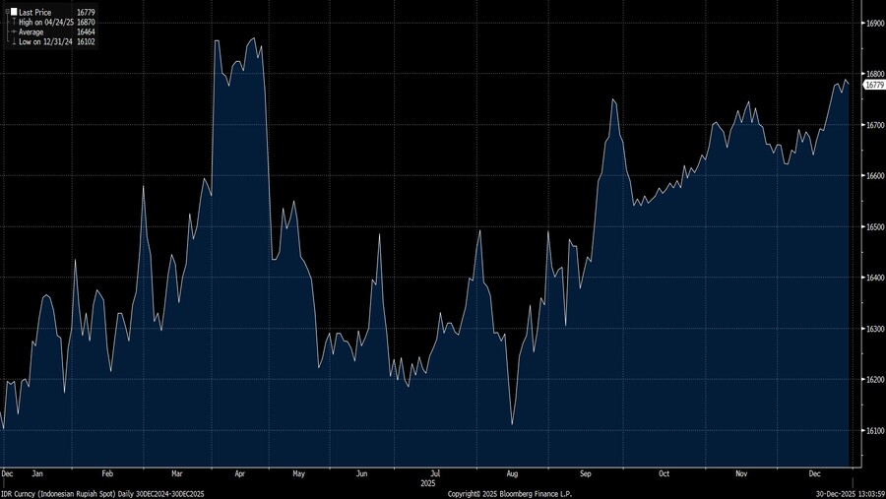This screenshot has height=499, width=886.
Task: Click the 30-Dec-2025 timestamp in the corner
Action: [x=849, y=493]
